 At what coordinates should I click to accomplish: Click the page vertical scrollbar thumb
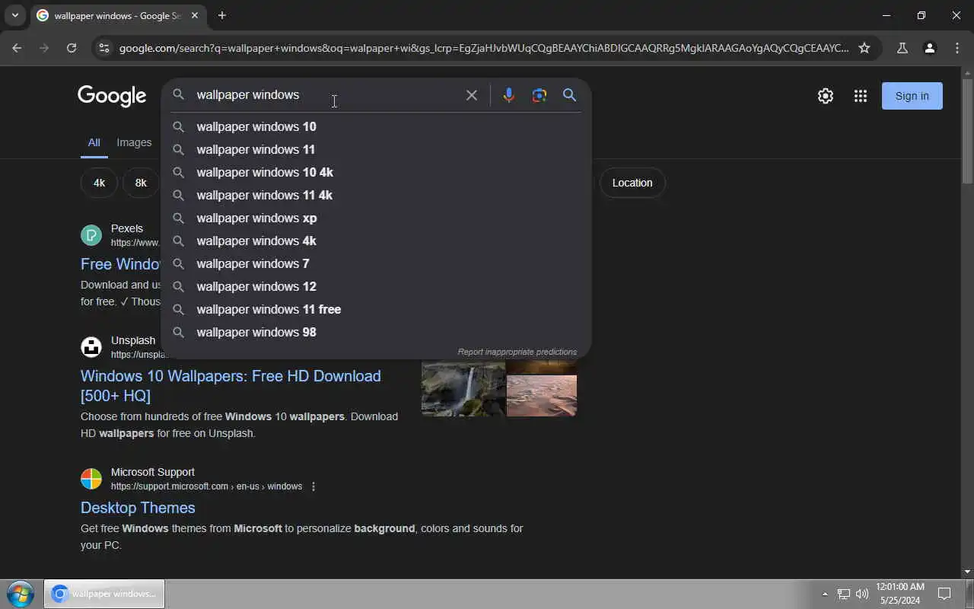point(967,129)
